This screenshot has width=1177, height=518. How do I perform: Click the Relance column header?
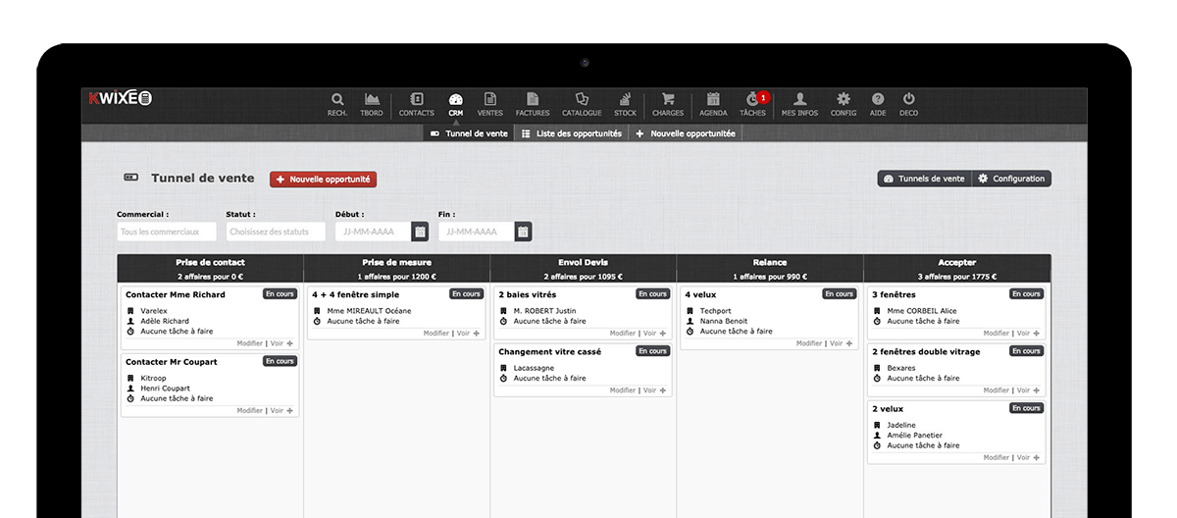coord(770,269)
